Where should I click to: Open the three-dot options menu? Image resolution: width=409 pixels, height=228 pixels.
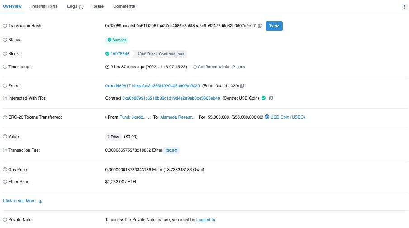click(x=404, y=7)
